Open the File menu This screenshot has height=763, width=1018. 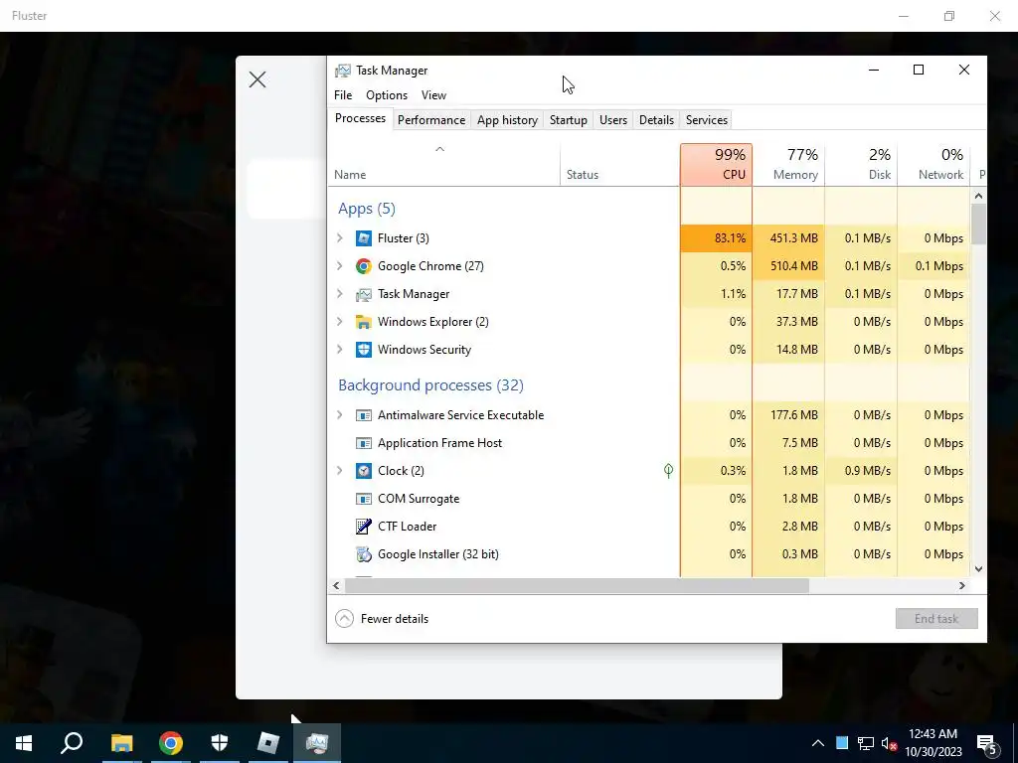click(x=343, y=95)
